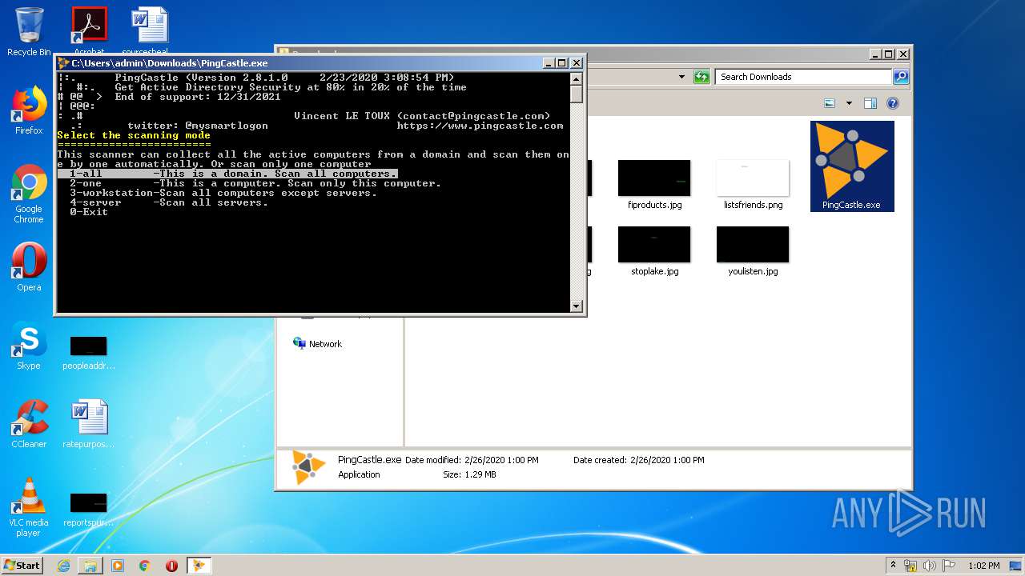Select the 1-all scanning mode line
This screenshot has width=1025, height=576.
(227, 174)
